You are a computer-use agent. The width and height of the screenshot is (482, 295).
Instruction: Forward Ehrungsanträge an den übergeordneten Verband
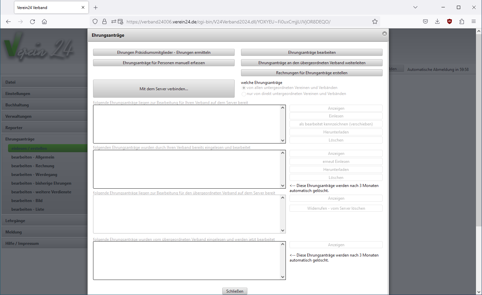click(x=312, y=63)
